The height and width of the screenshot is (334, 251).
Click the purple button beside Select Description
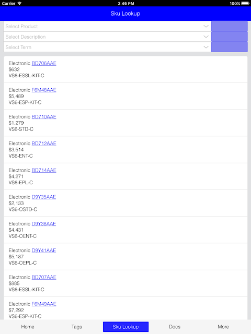[x=230, y=37]
